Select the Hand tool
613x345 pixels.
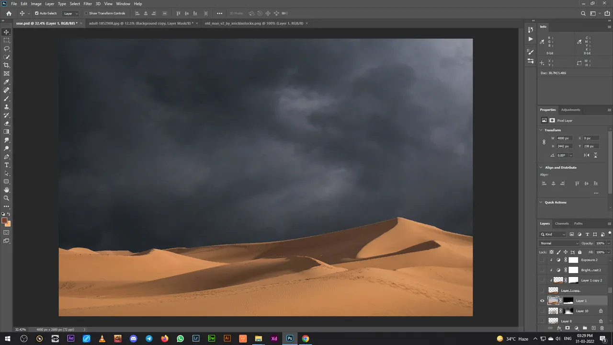coord(7,190)
